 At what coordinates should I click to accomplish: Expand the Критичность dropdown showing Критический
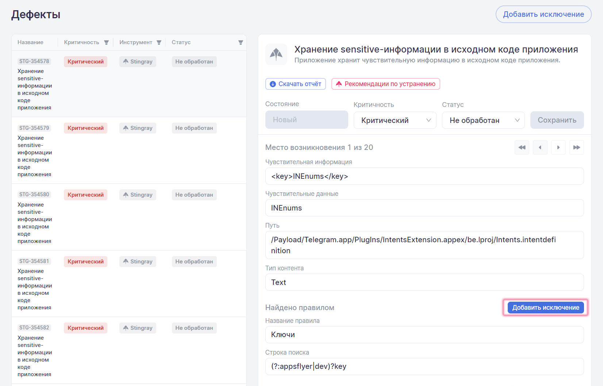395,120
